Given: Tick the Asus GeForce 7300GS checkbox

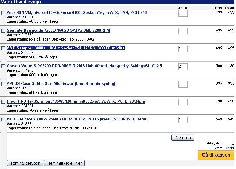Looking at the screenshot, I should (x=4, y=120).
